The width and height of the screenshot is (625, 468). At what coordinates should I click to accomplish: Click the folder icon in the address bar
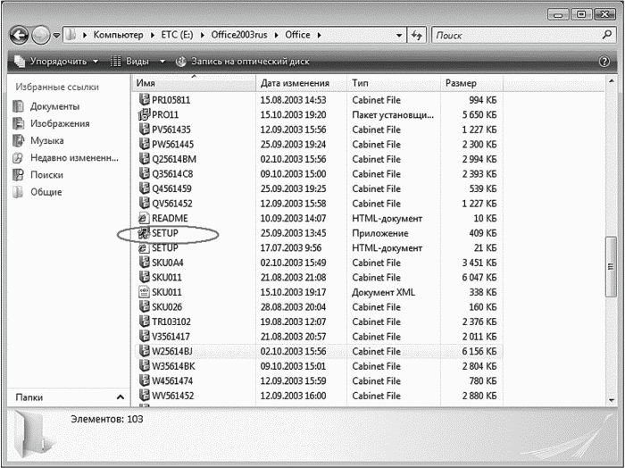[x=71, y=35]
